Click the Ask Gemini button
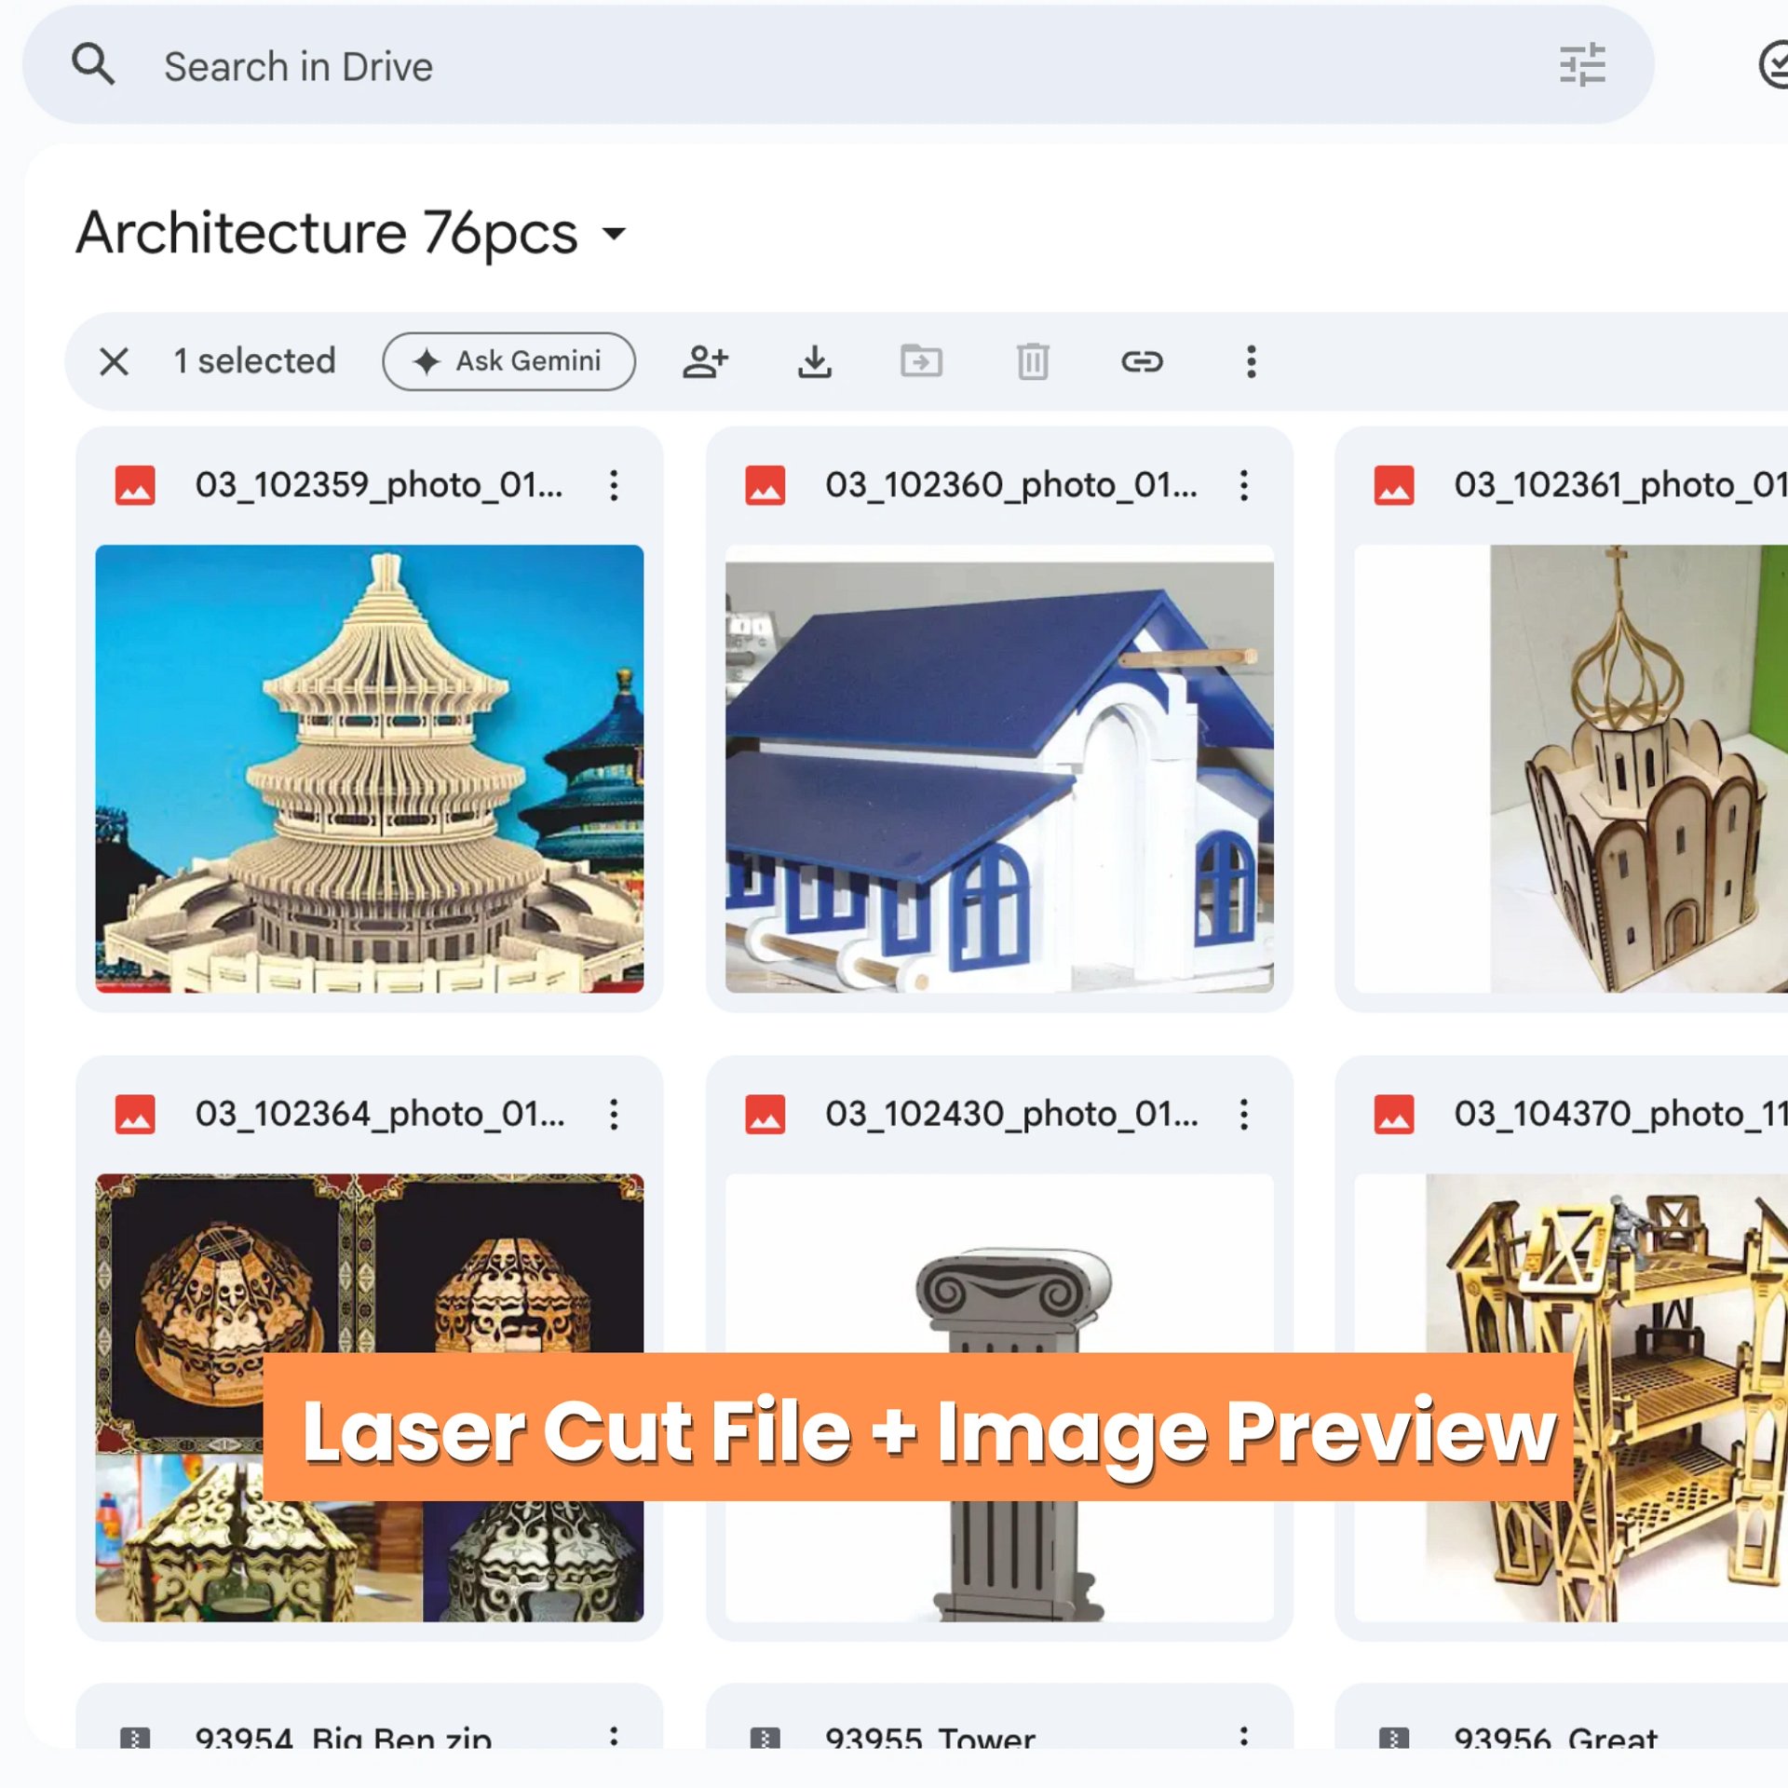 pyautogui.click(x=508, y=361)
